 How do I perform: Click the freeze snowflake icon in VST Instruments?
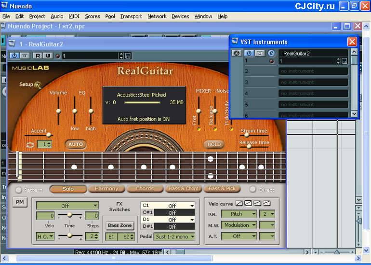pyautogui.click(x=237, y=53)
